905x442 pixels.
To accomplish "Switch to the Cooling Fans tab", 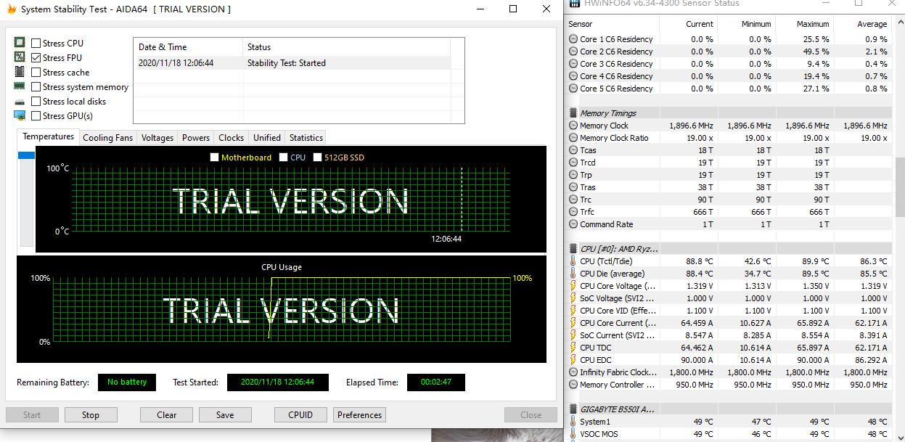I will [x=107, y=138].
